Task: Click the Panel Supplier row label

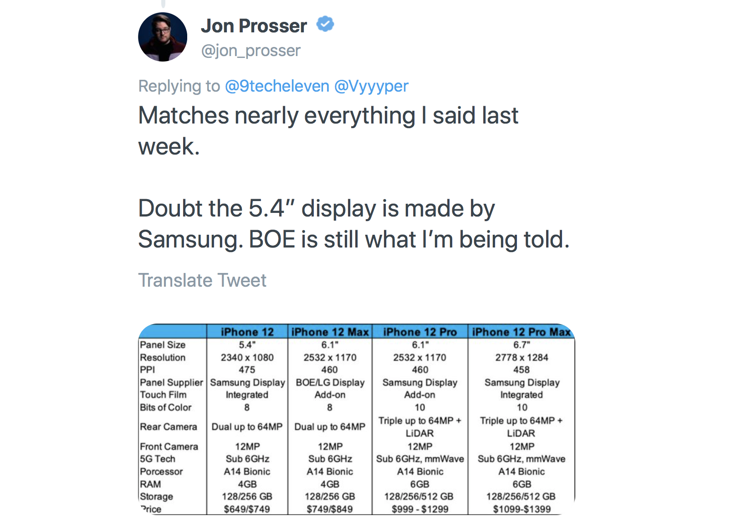Action: click(171, 382)
